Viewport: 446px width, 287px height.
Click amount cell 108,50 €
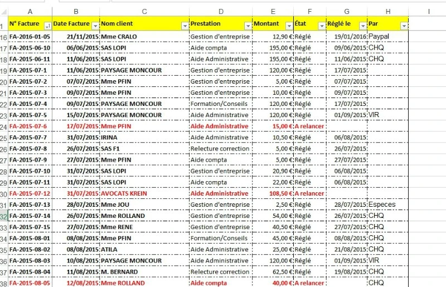pos(273,193)
